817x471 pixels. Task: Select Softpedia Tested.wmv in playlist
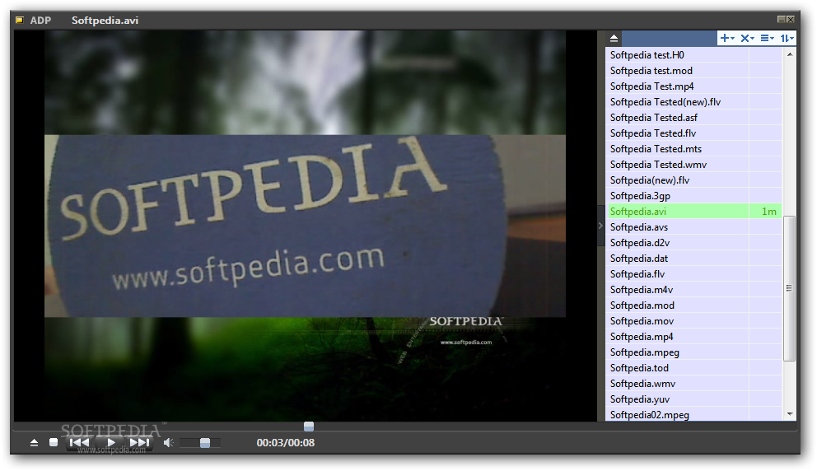(x=693, y=164)
